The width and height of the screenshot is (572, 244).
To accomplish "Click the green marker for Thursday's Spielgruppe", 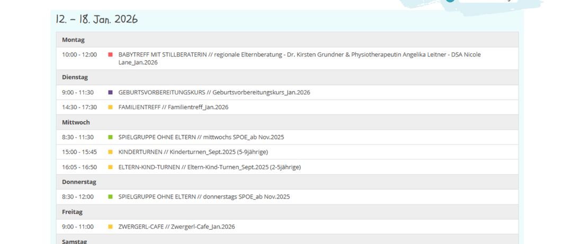I will (x=110, y=197).
